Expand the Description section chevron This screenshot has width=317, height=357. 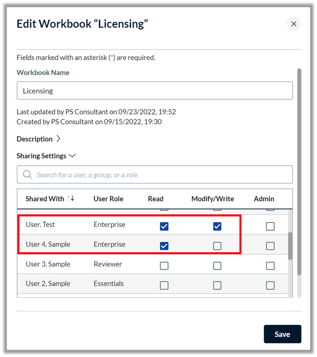58,139
